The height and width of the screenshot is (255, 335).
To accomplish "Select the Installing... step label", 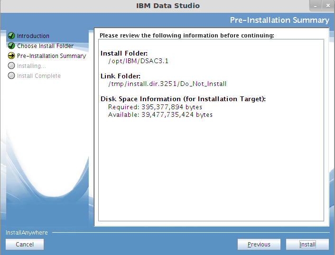I will click(x=31, y=66).
